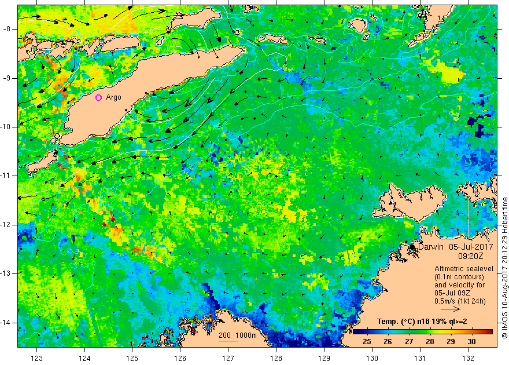Click the latitude label '-11'
This screenshot has height=365, width=509.
[x=6, y=176]
